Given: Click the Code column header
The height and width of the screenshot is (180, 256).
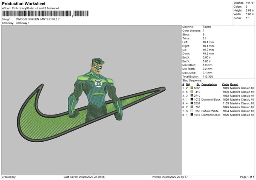Looking at the screenshot, I should tap(225, 84).
